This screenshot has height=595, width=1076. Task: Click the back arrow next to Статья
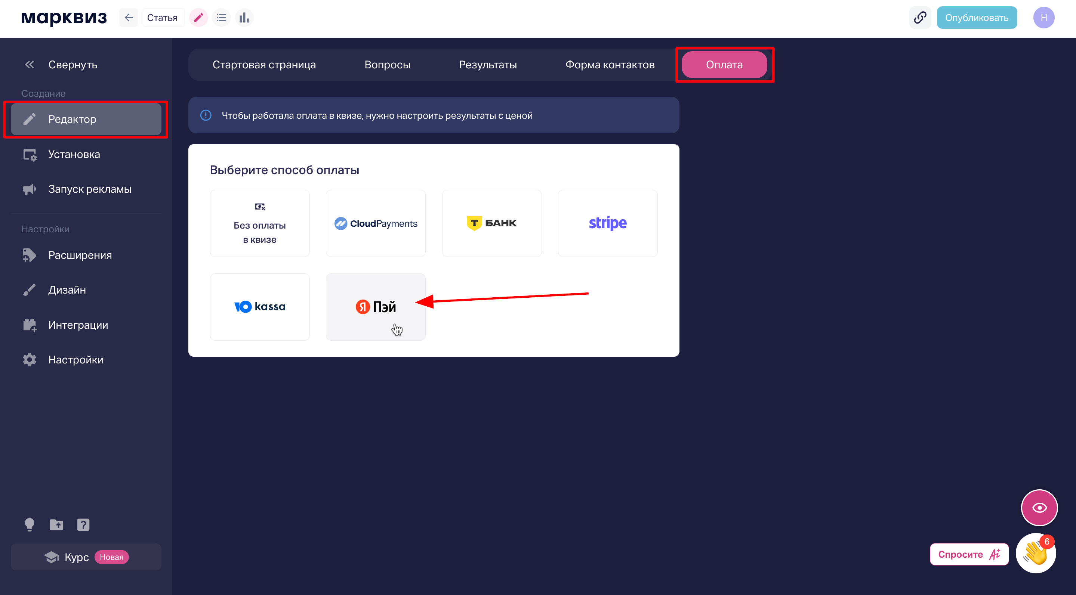(128, 18)
